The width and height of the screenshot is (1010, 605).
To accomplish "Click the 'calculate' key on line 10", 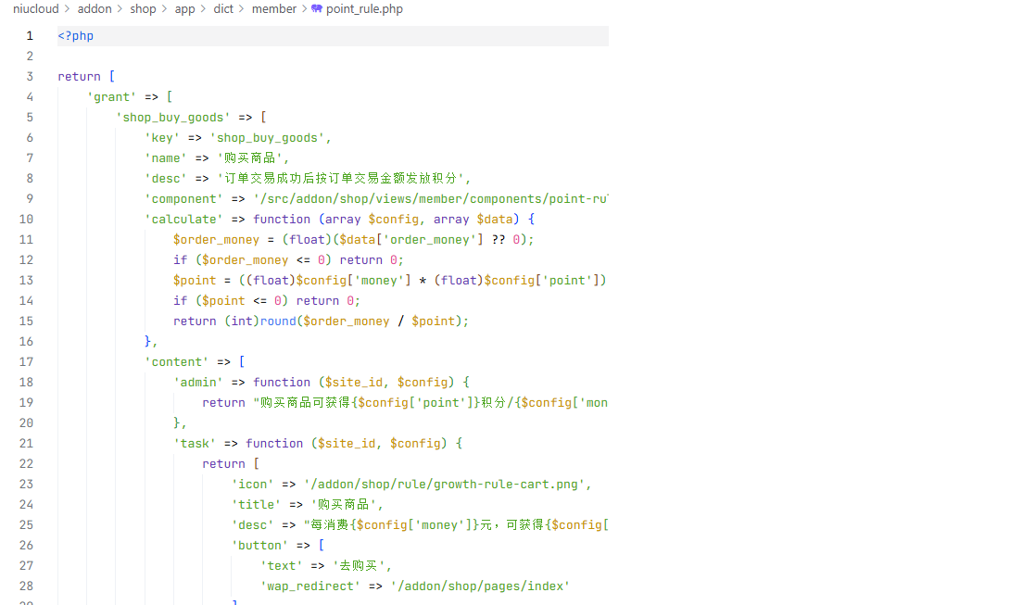I will (183, 220).
